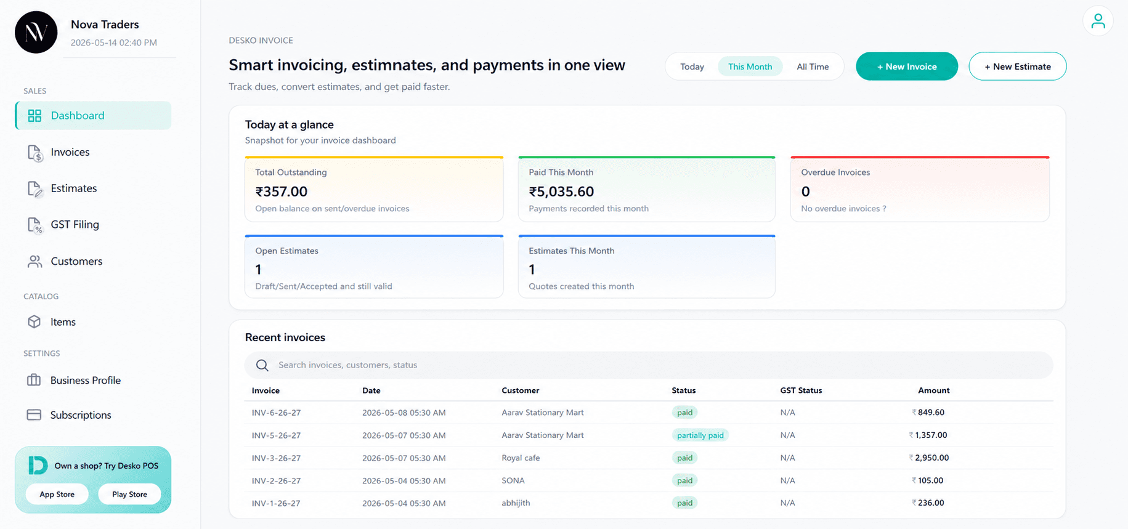Click amount ₹1,357.00
Screen dimensions: 1128x529
[928, 435]
